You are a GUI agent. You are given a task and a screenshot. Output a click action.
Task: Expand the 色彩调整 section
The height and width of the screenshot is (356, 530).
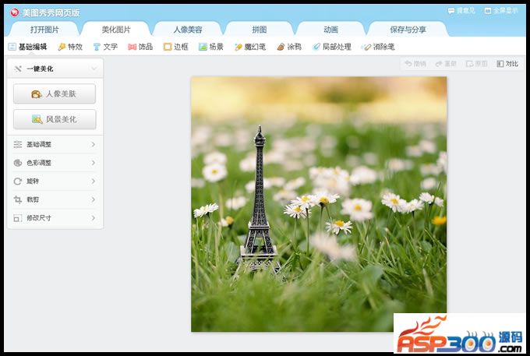[55, 163]
